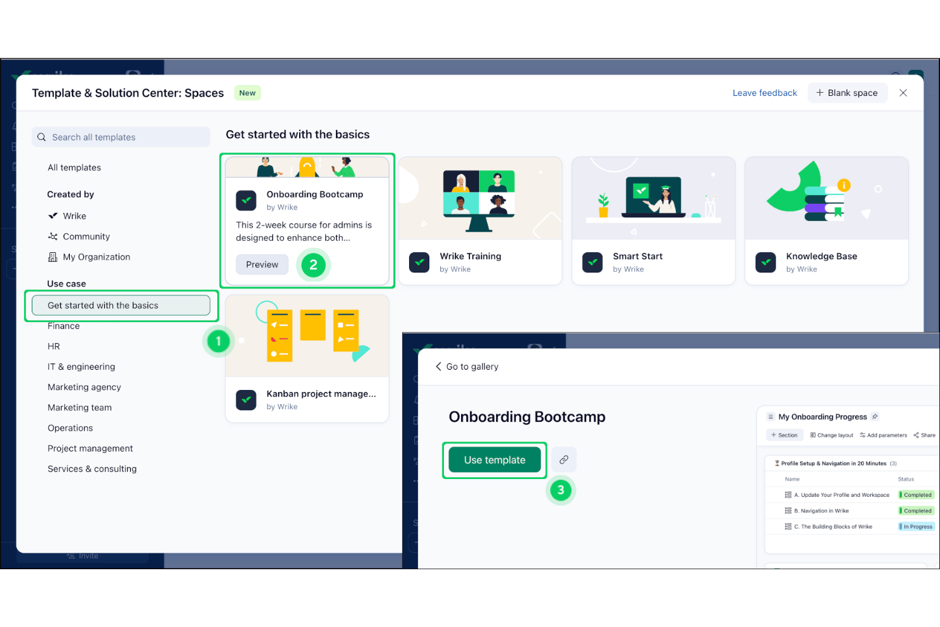Click the list icon before My Onboarding Progress
The width and height of the screenshot is (940, 627).
pos(770,417)
